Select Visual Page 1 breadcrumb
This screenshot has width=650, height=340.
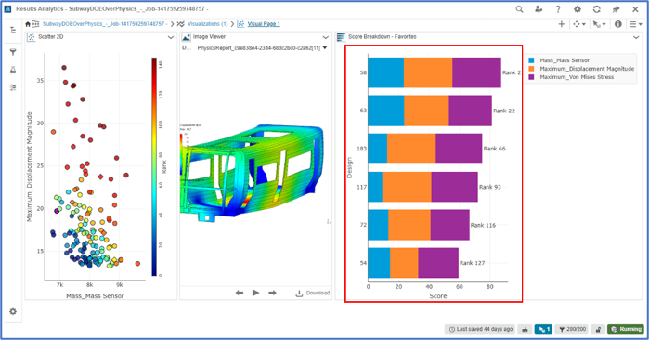click(264, 24)
